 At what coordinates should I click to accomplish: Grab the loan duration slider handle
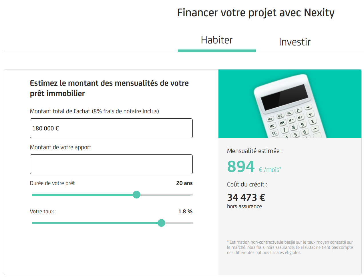[x=137, y=195]
